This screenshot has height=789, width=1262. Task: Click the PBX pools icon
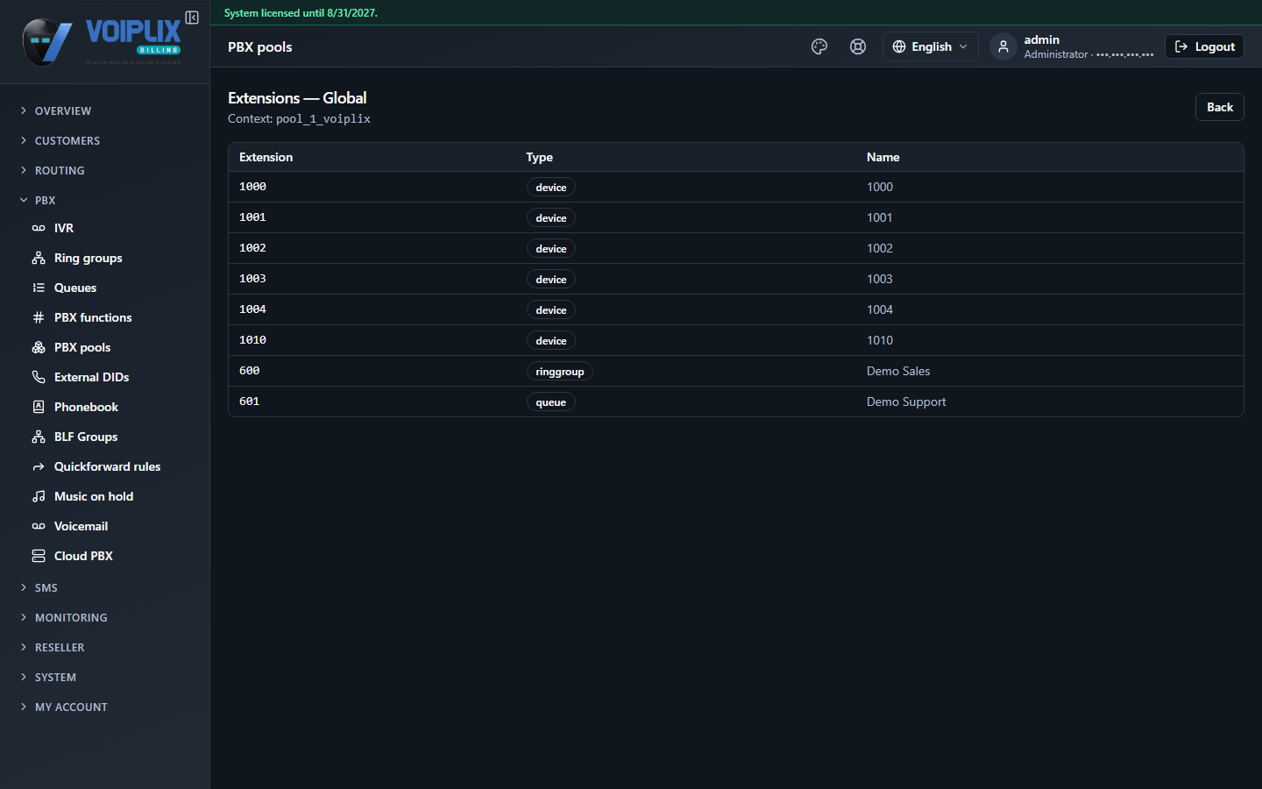(39, 347)
